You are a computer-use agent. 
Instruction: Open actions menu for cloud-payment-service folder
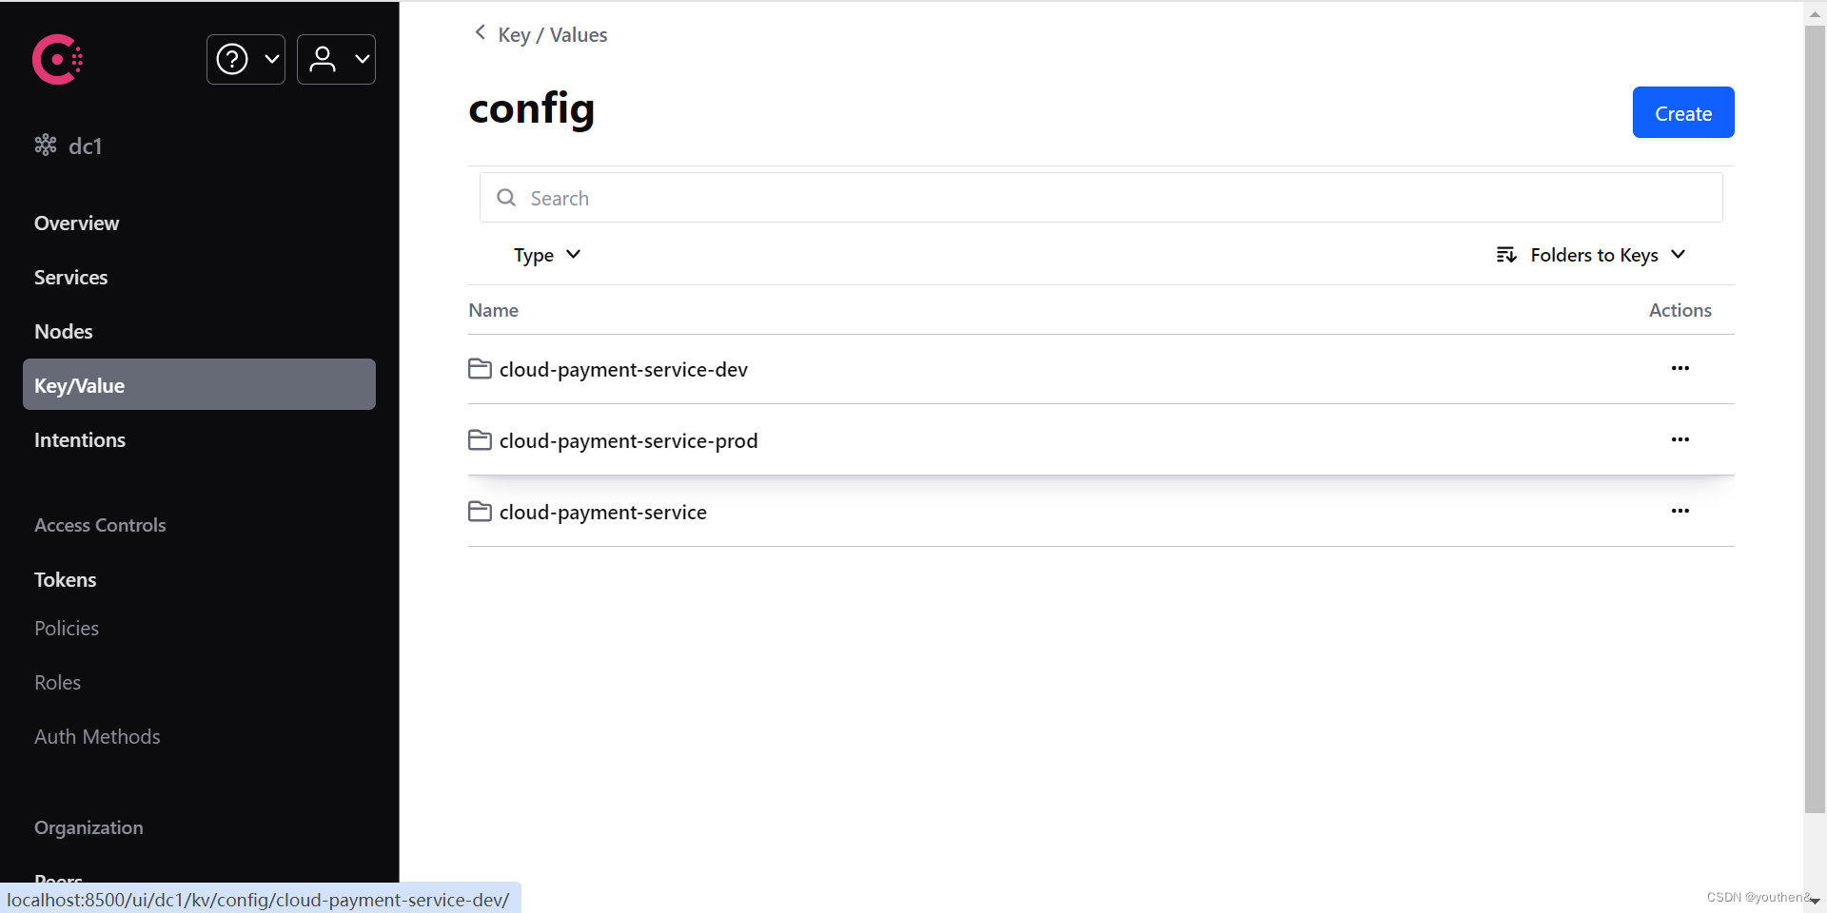(x=1680, y=512)
